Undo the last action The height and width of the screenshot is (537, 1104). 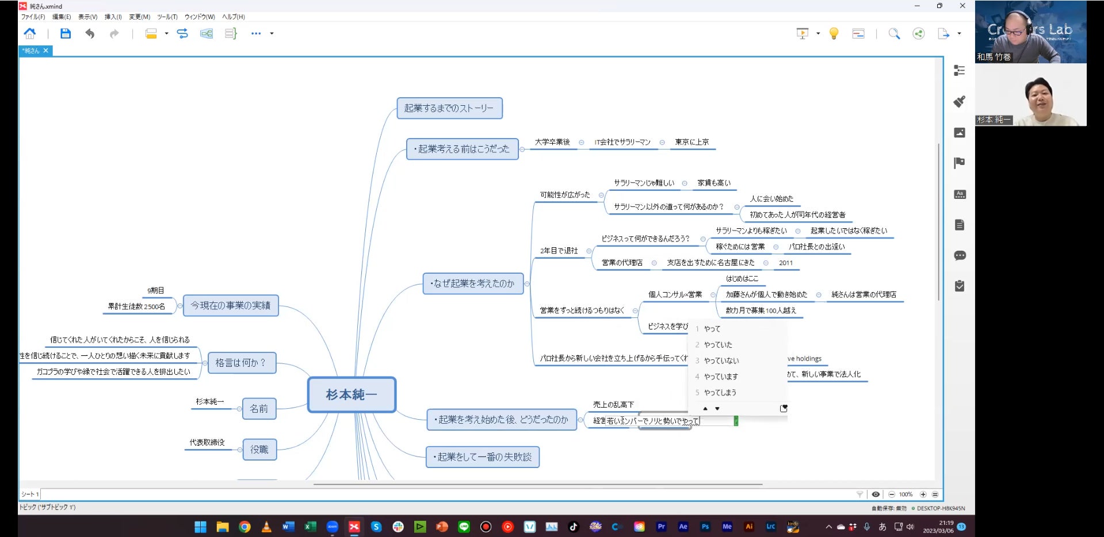tap(90, 34)
